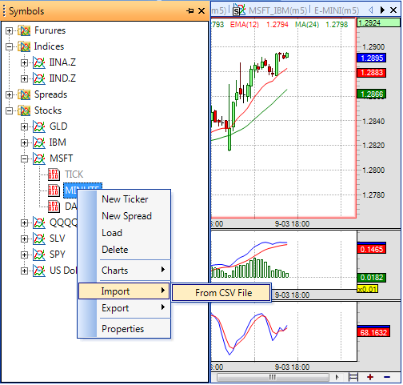Click the EMA(12) legend text

click(x=245, y=25)
